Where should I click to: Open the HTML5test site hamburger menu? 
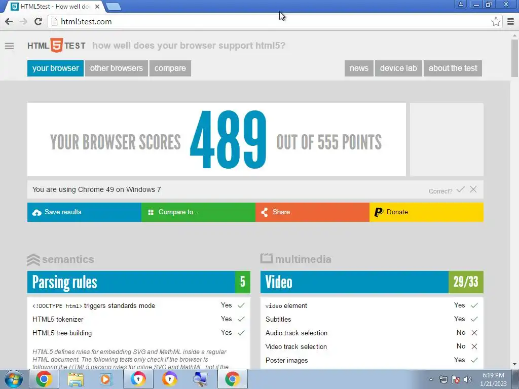tap(9, 46)
